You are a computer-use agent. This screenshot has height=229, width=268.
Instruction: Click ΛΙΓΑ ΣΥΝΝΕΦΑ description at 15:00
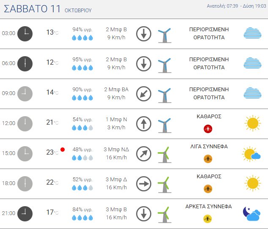tap(209, 147)
